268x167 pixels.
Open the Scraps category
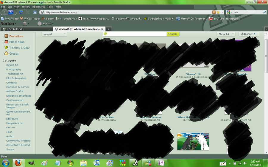coord(10,149)
